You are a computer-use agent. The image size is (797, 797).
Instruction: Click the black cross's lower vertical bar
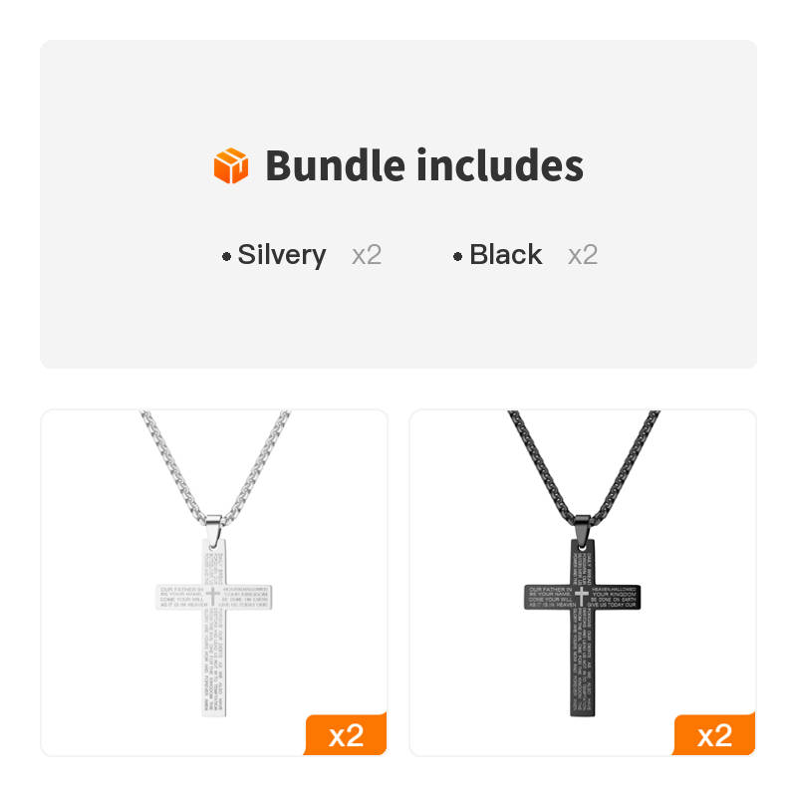pos(583,667)
